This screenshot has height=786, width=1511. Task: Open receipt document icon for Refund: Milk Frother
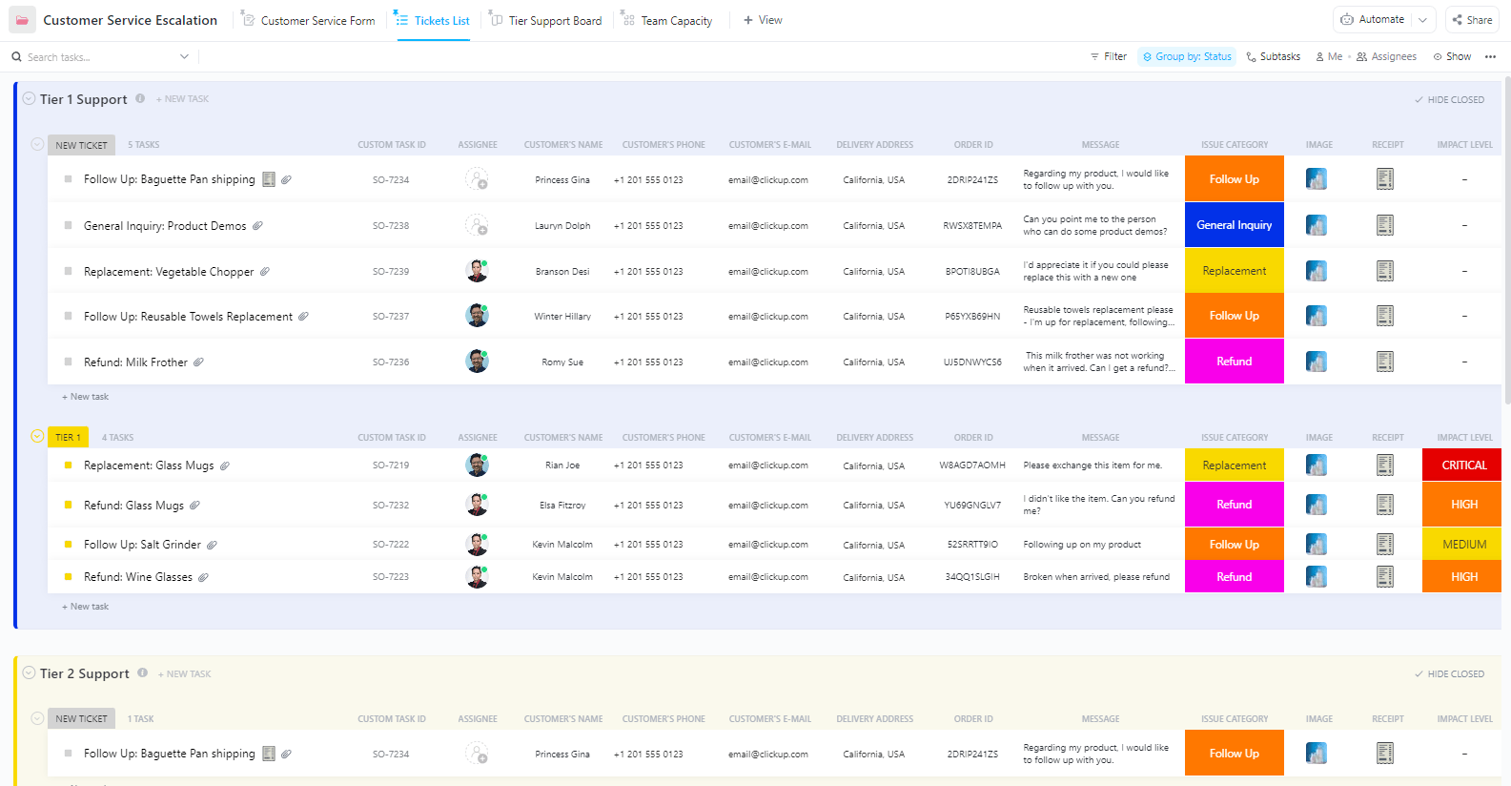coord(1385,362)
